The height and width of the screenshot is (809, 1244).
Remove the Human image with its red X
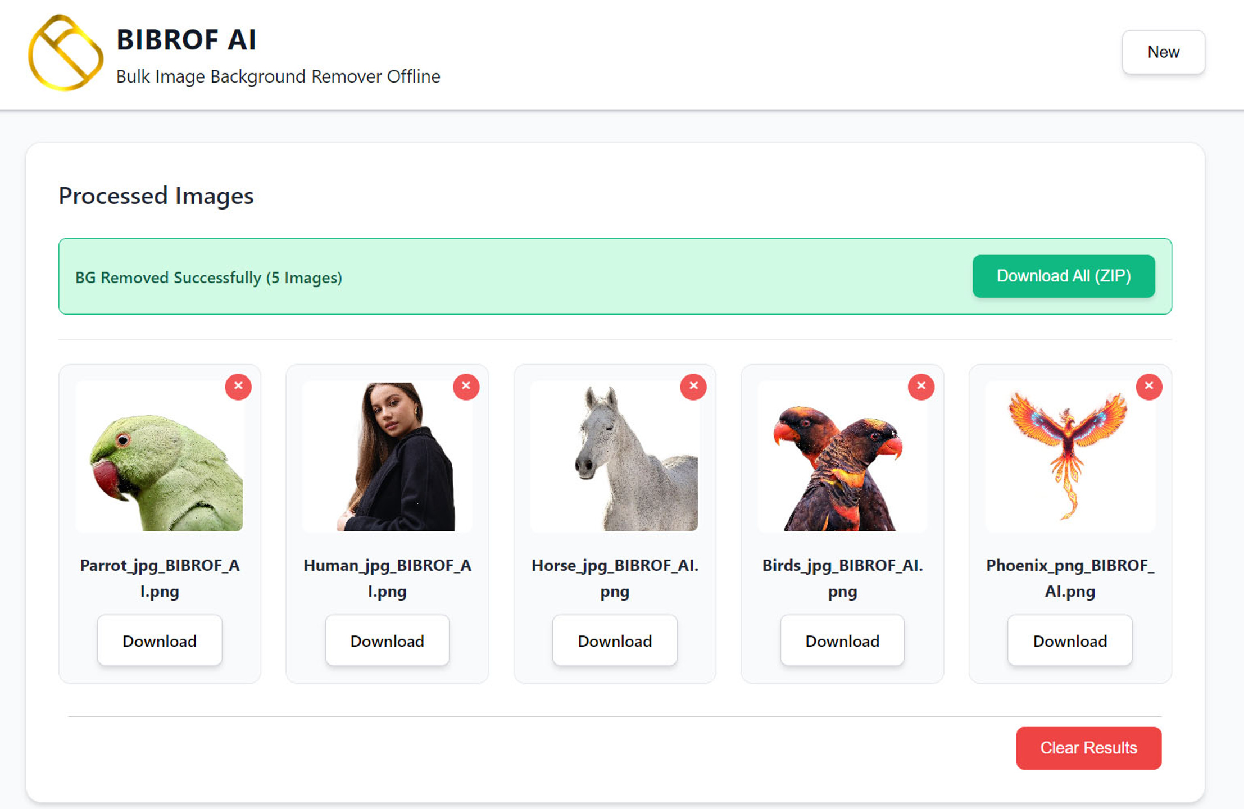pyautogui.click(x=466, y=387)
